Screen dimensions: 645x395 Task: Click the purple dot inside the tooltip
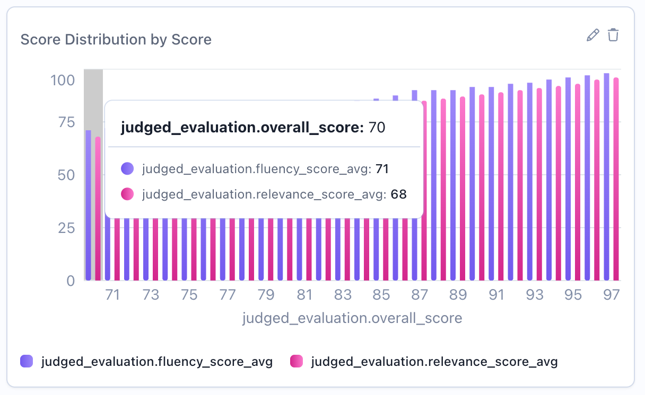(127, 168)
